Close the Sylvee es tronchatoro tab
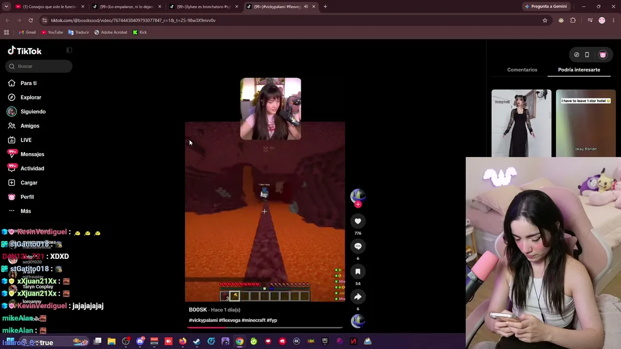Image resolution: width=621 pixels, height=349 pixels. 237,7
